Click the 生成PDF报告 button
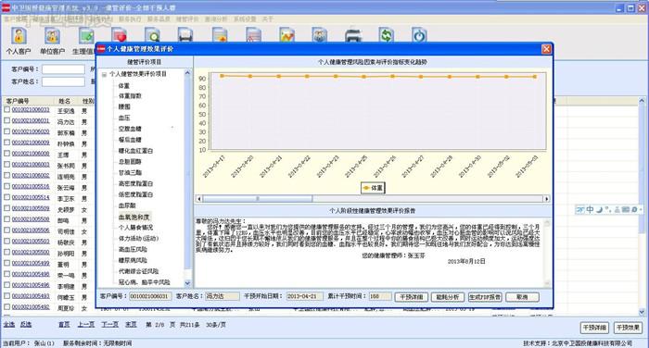This screenshot has height=348, width=649. tap(485, 297)
